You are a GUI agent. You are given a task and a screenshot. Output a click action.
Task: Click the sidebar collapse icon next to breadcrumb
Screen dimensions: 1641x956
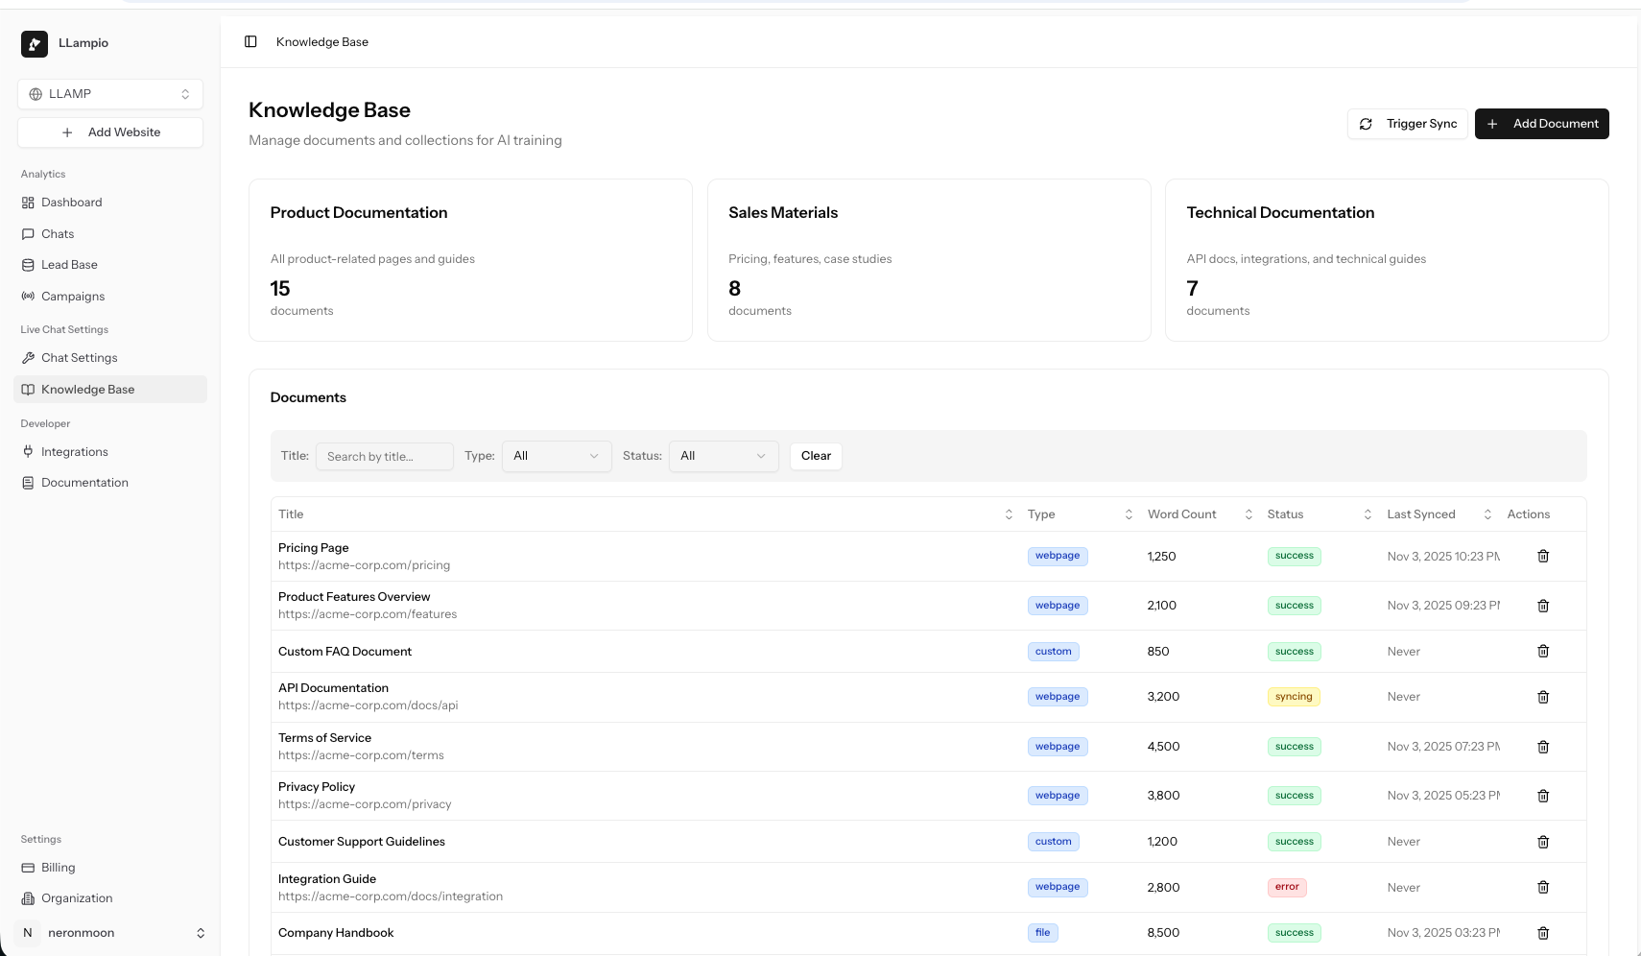250,41
